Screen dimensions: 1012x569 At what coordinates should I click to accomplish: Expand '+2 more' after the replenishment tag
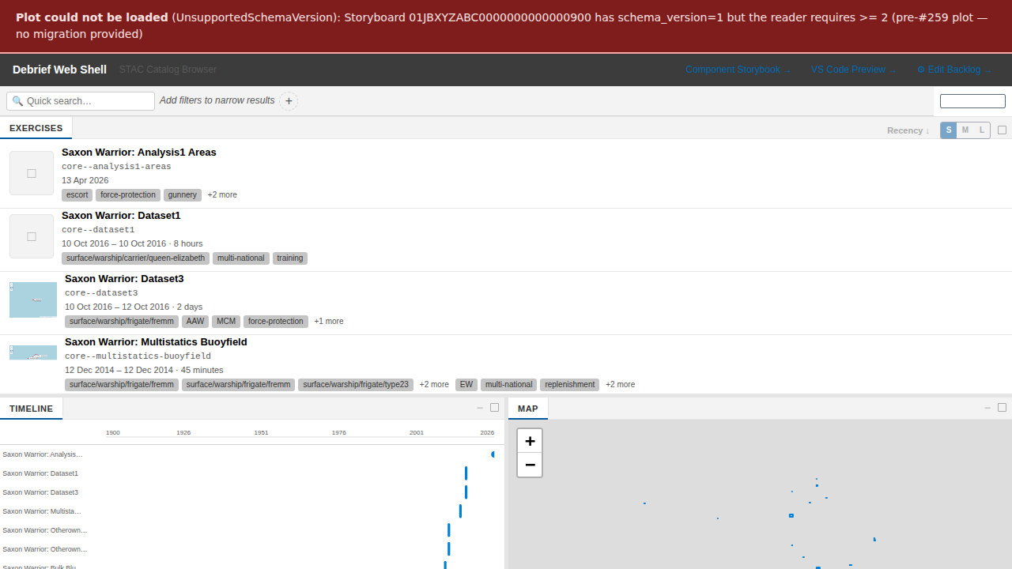point(621,385)
